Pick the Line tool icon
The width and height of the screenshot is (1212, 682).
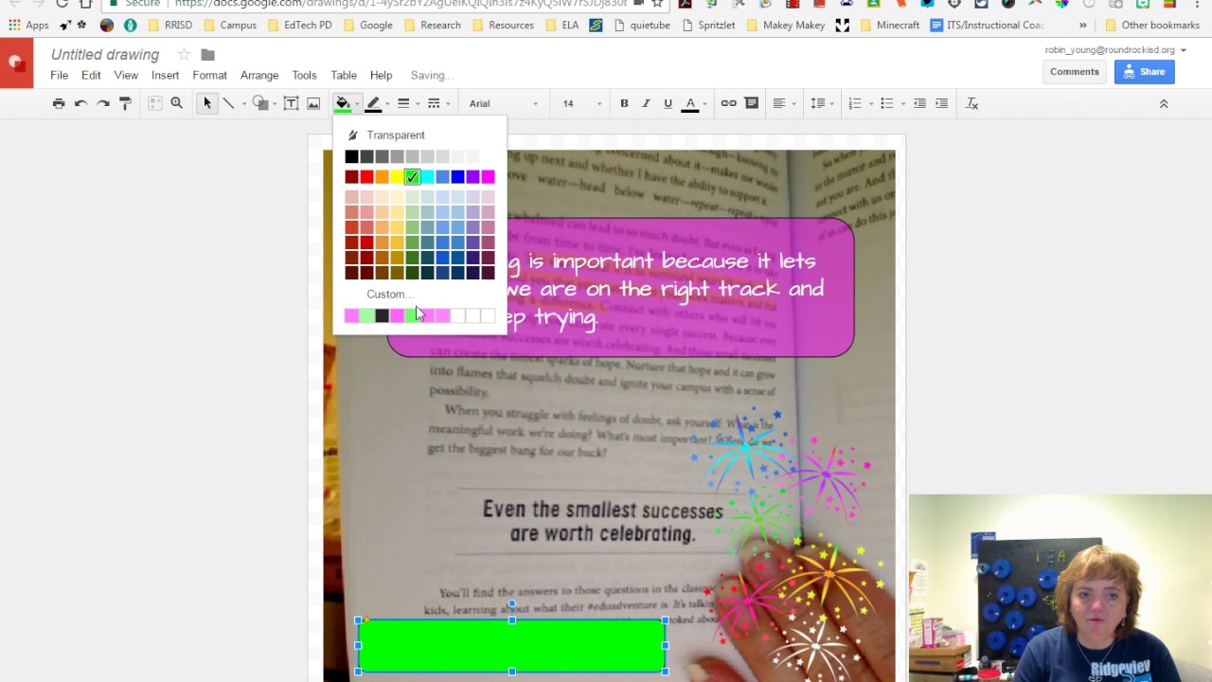(x=228, y=103)
